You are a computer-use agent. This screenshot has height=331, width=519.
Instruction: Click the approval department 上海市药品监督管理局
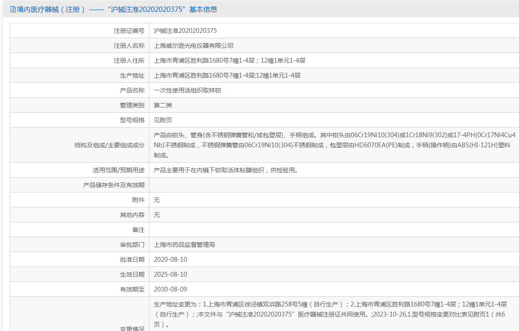(x=184, y=245)
